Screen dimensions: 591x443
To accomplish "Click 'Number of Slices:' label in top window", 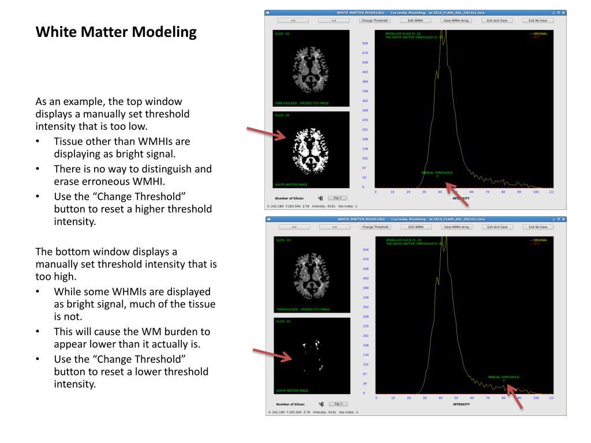I will tap(289, 198).
